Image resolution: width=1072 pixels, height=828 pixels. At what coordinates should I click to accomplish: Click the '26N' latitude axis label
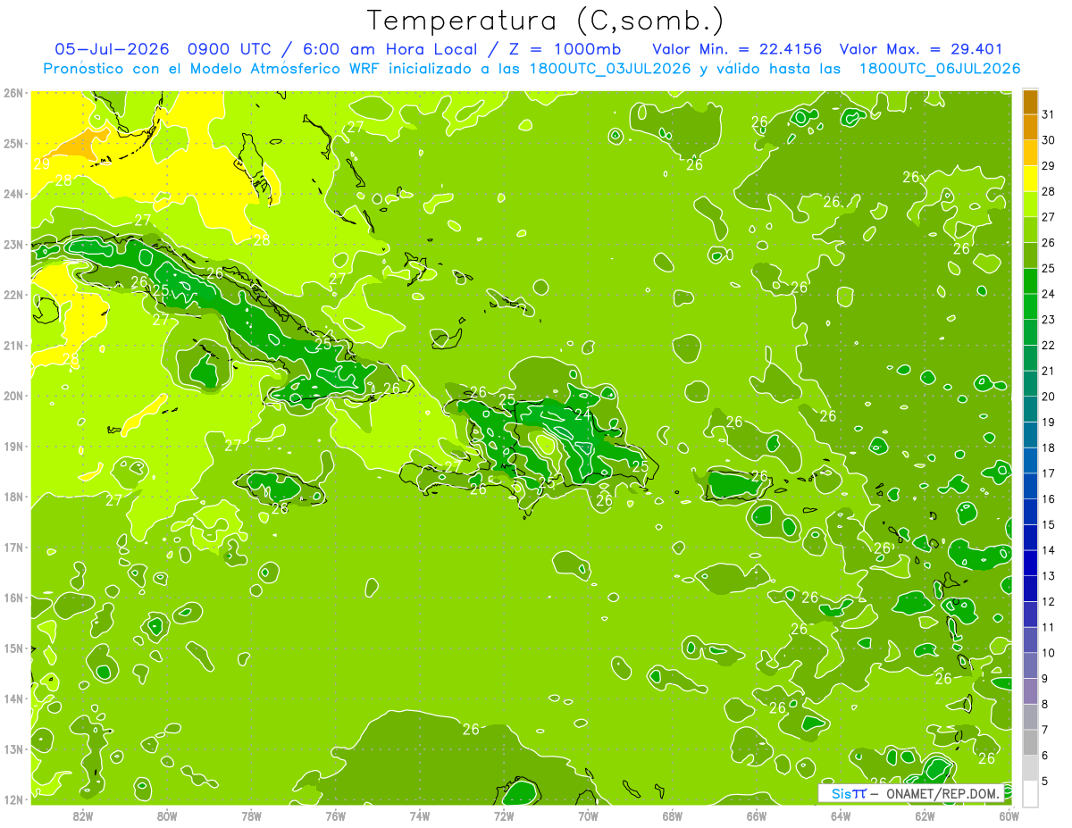click(x=13, y=93)
